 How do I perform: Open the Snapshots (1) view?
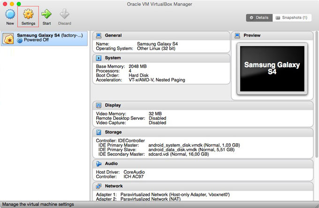click(x=291, y=18)
